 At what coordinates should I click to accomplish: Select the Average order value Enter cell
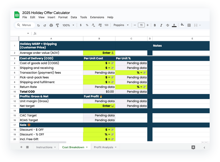tap(99, 53)
